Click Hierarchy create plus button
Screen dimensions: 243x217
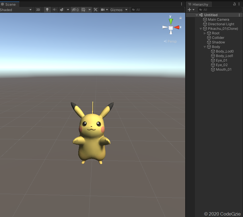tap(190, 10)
